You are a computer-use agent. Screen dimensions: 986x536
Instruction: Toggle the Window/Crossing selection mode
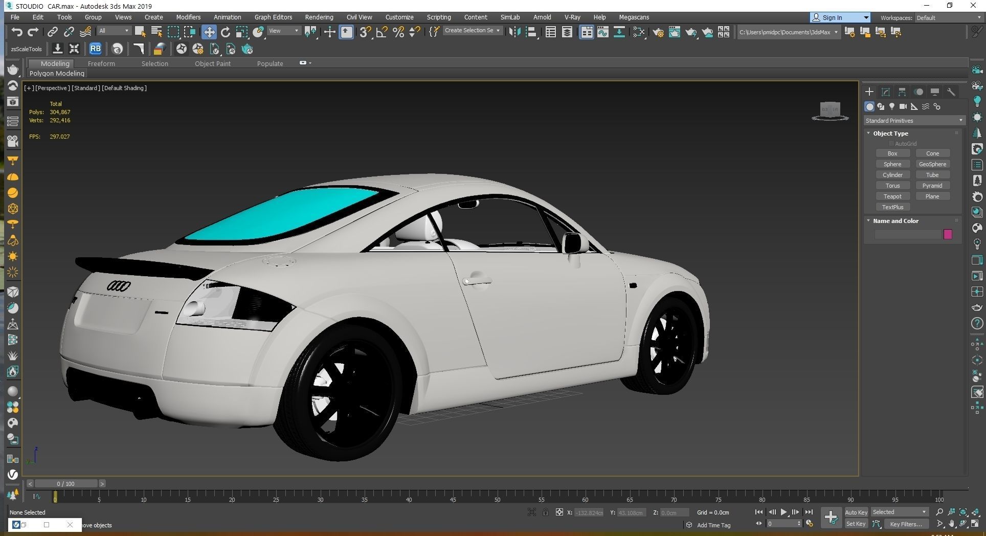[x=190, y=32]
